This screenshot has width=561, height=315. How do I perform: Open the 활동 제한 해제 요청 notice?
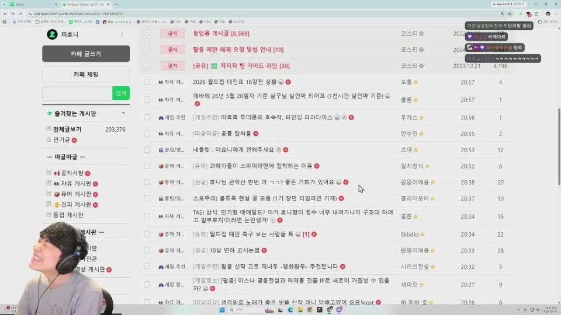(238, 50)
